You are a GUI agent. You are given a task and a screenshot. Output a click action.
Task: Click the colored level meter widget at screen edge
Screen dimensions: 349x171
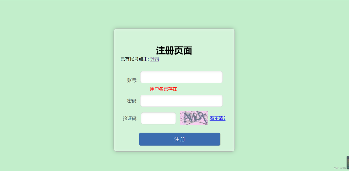348,163
